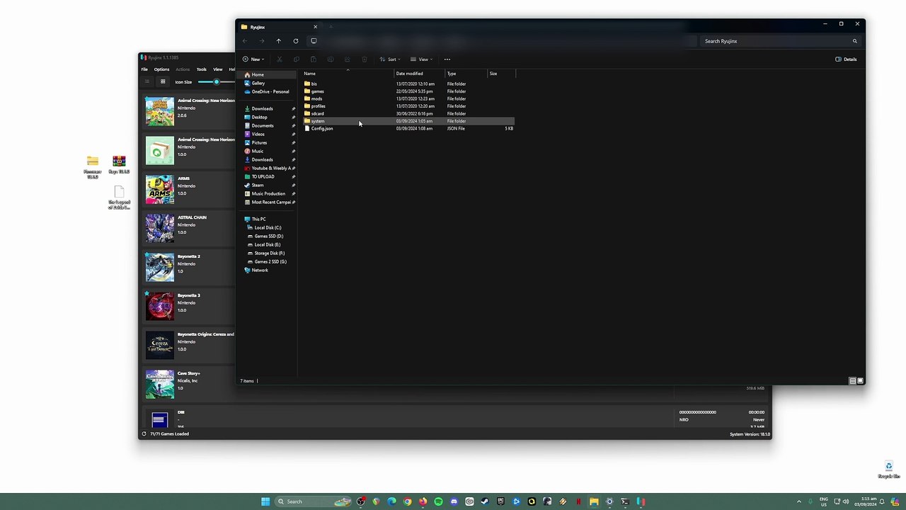The height and width of the screenshot is (510, 906).
Task: Go up one folder level in File Explorer
Action: (279, 41)
